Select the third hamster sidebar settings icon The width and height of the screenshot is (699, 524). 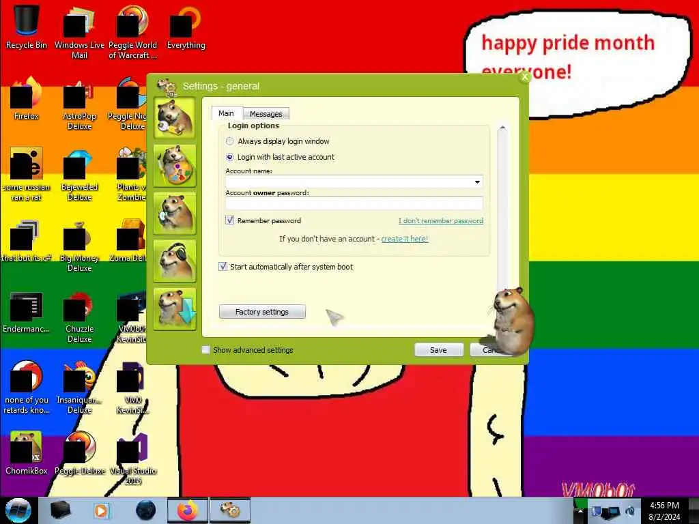point(174,214)
